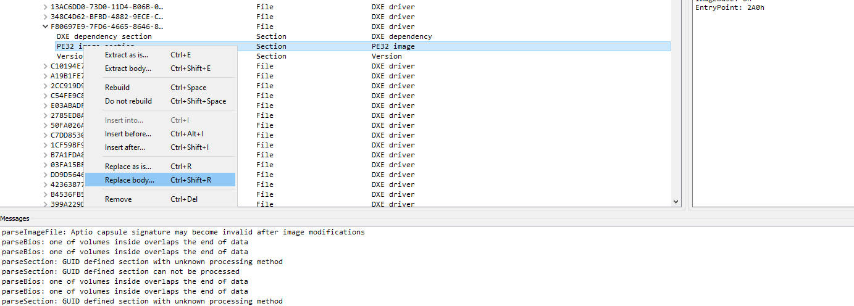
Task: Select 'Do not rebuild' menu entry
Action: (x=160, y=101)
